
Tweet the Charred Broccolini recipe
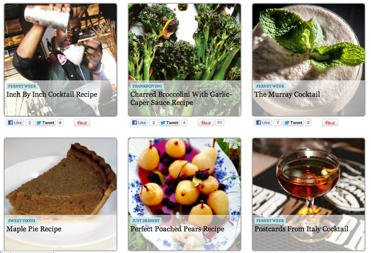pyautogui.click(x=169, y=122)
